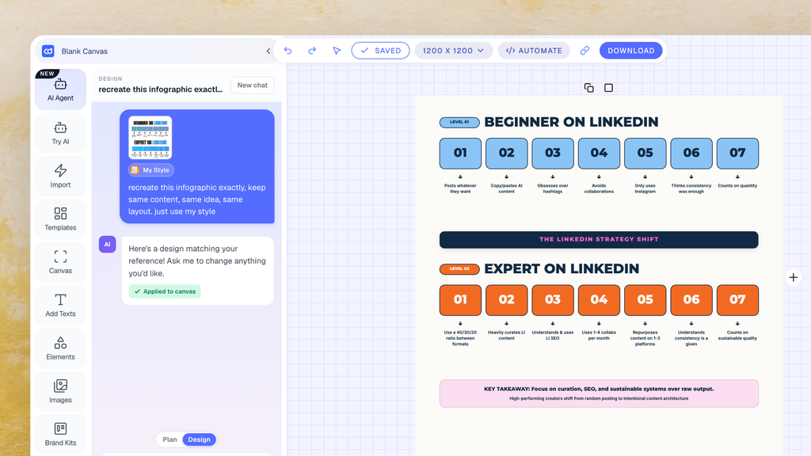Click the DOWNLOAD button
This screenshot has height=456, width=811.
coord(631,51)
